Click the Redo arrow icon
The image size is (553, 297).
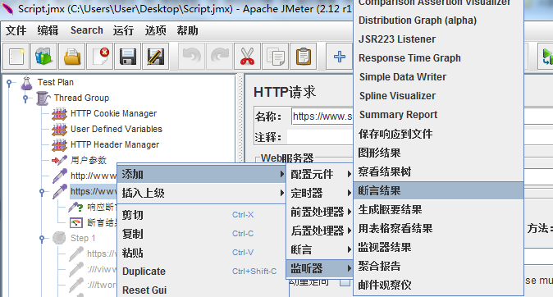pos(220,57)
